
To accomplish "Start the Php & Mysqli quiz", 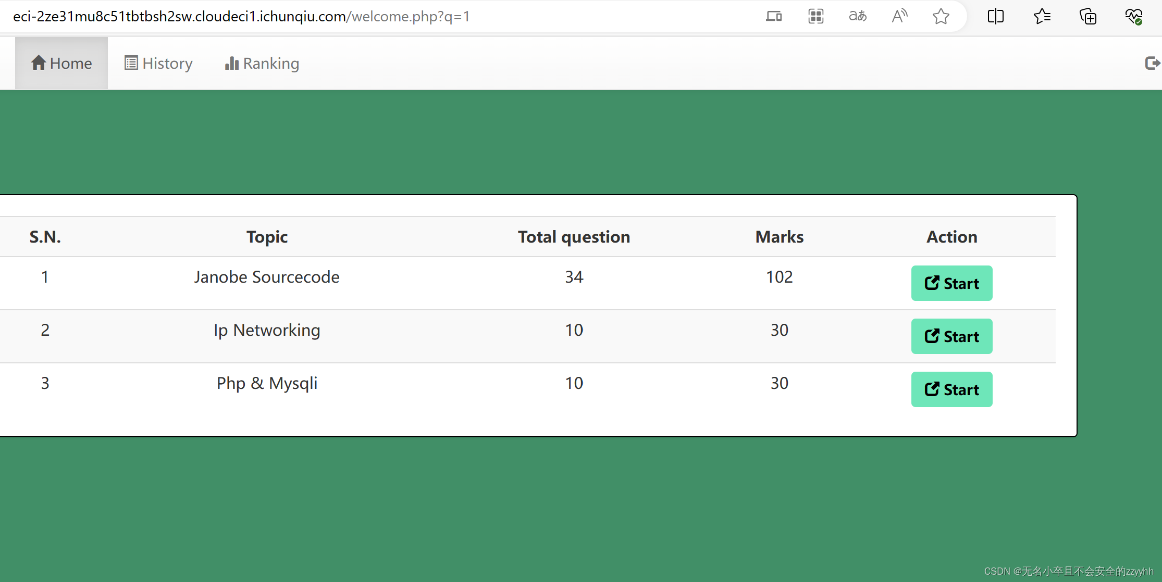I will 951,389.
